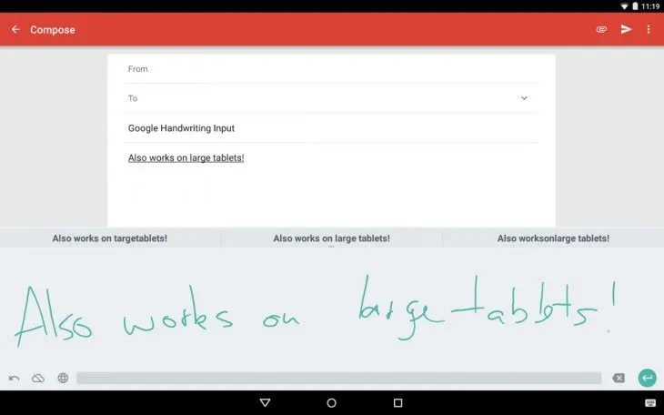Open the recent apps overview button
The height and width of the screenshot is (415, 664).
tap(397, 402)
